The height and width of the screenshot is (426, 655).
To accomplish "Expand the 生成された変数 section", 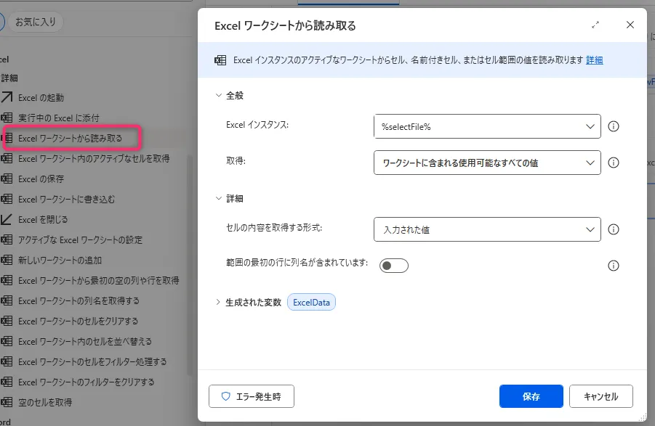I will [217, 303].
